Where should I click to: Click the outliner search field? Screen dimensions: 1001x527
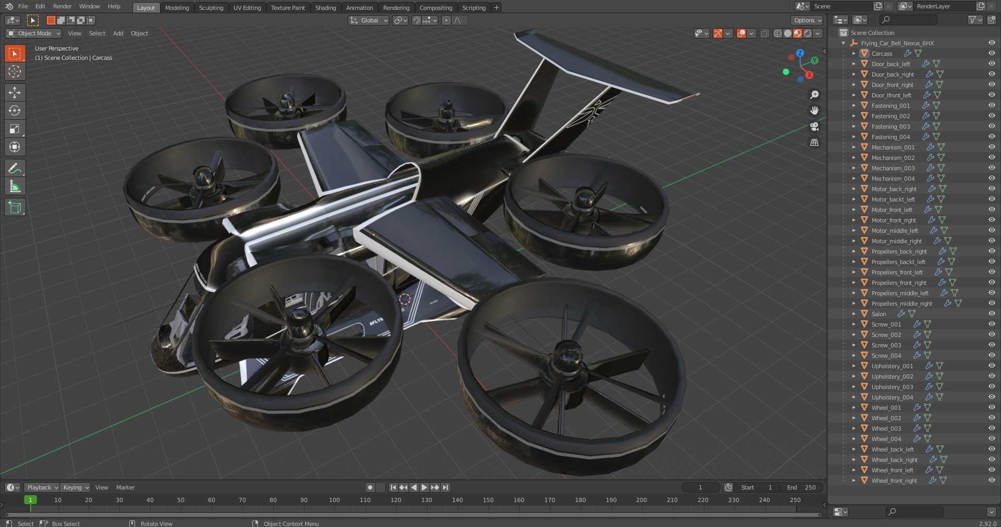click(908, 20)
